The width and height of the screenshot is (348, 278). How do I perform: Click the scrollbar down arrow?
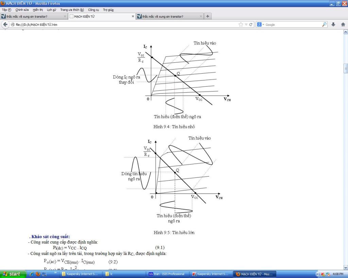click(x=346, y=267)
